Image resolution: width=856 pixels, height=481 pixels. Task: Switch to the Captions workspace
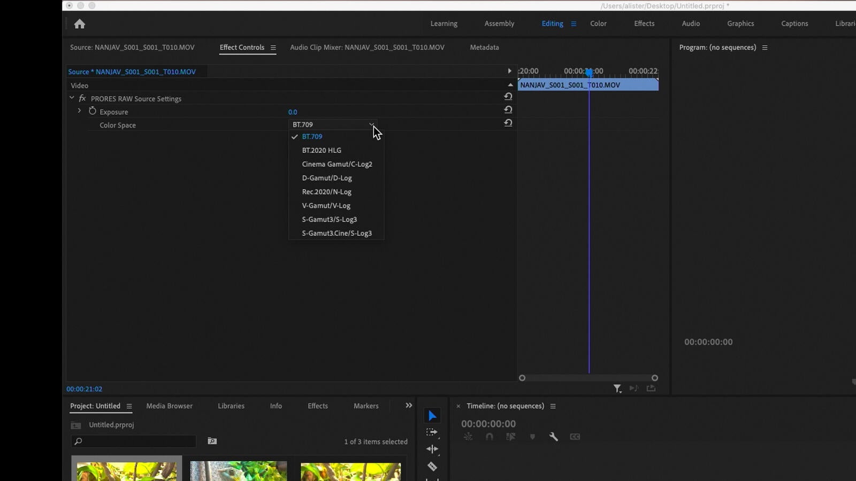point(794,24)
